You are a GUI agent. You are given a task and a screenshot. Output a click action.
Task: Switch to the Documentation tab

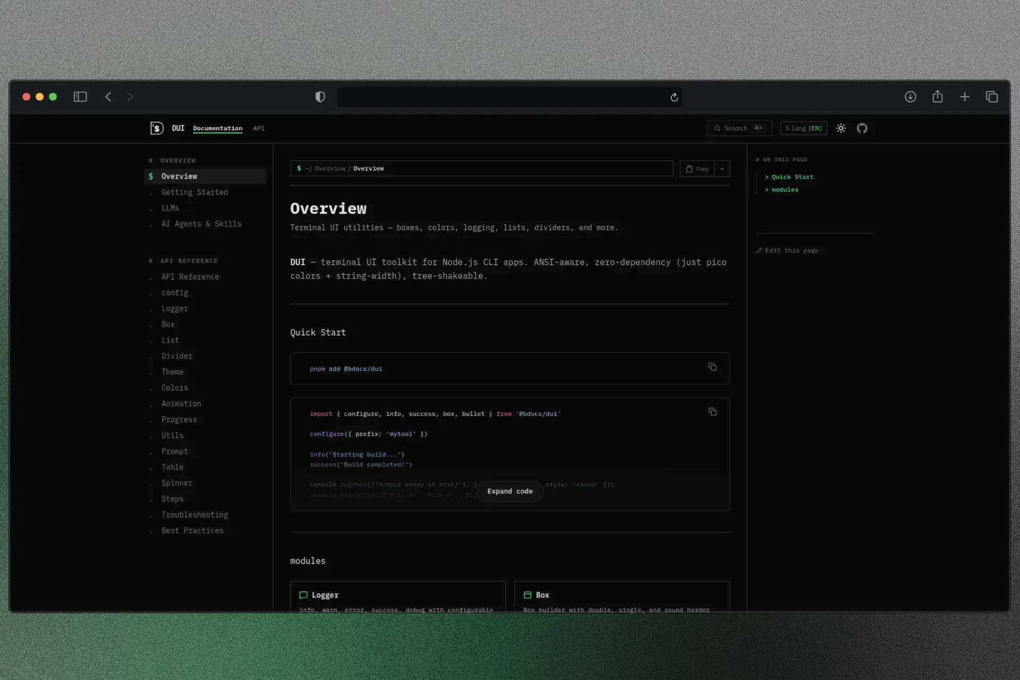point(217,128)
